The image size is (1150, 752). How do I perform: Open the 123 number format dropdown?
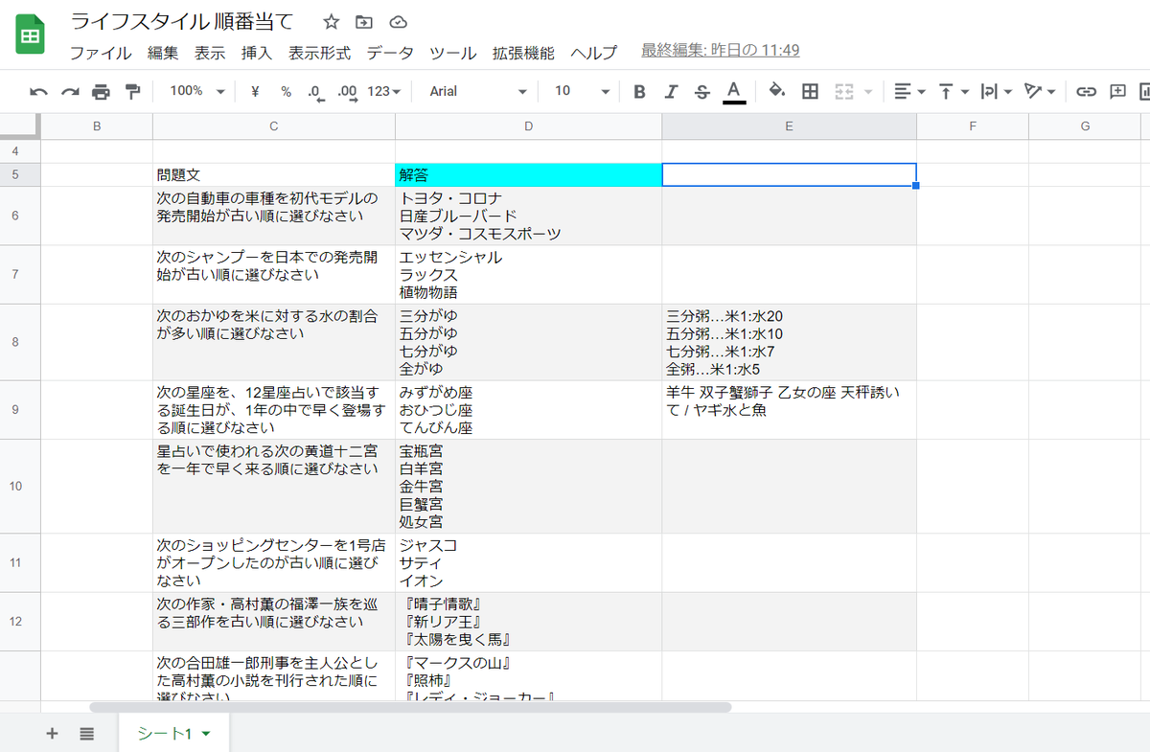[x=384, y=91]
